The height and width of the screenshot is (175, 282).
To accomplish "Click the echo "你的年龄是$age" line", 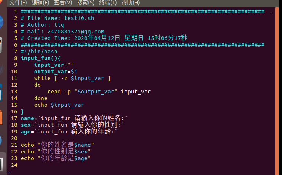I will tap(56, 158).
